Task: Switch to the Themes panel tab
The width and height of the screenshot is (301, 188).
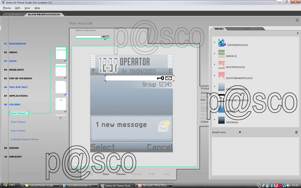Action: click(x=219, y=29)
